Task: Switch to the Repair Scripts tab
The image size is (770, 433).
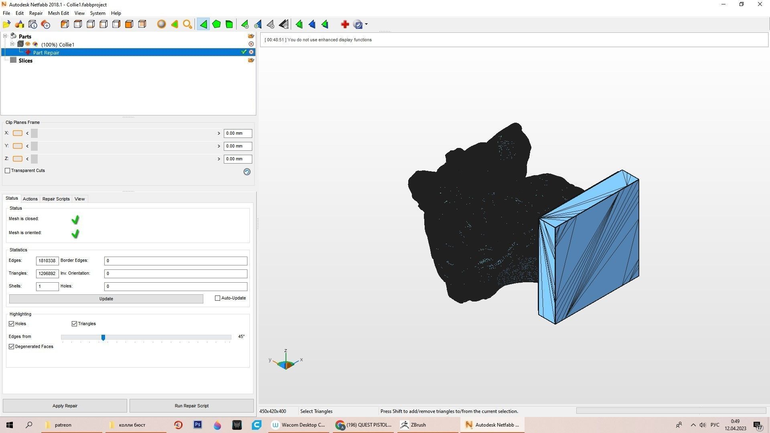Action: point(56,199)
